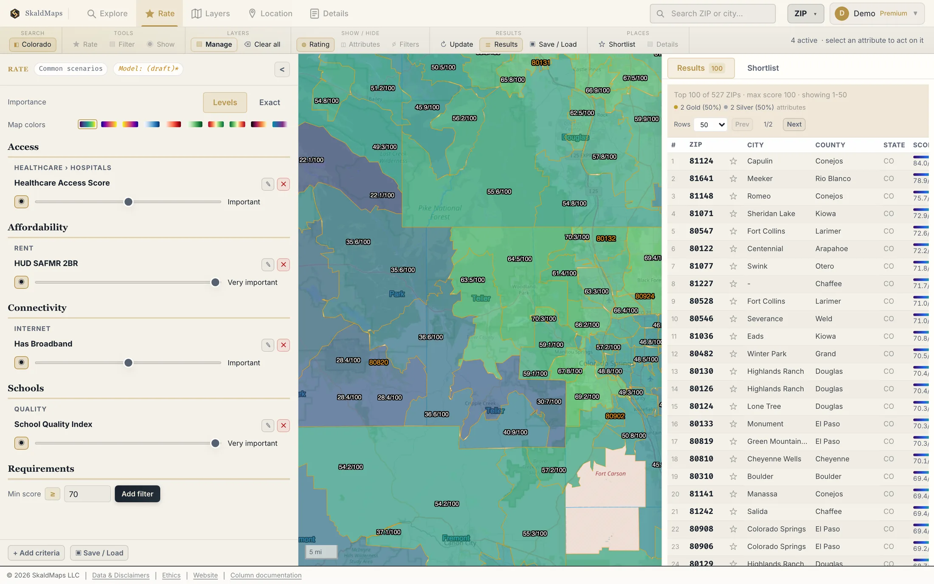Collapse the Rate panel with the arrow
This screenshot has width=934, height=584.
click(282, 69)
